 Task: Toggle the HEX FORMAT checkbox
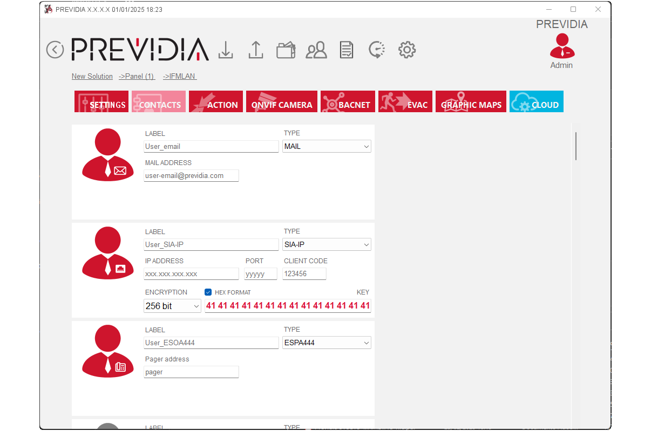pyautogui.click(x=208, y=292)
